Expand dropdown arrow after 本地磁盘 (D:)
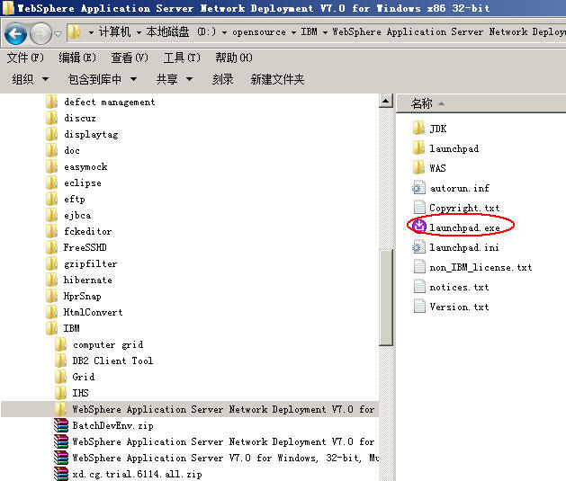Screen dimensions: 566x481 point(224,32)
